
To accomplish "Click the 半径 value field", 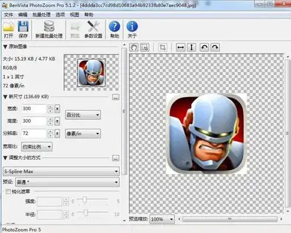I will coord(49,215).
